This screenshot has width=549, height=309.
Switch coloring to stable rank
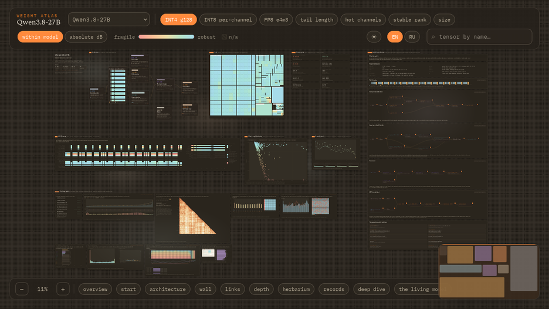(409, 19)
